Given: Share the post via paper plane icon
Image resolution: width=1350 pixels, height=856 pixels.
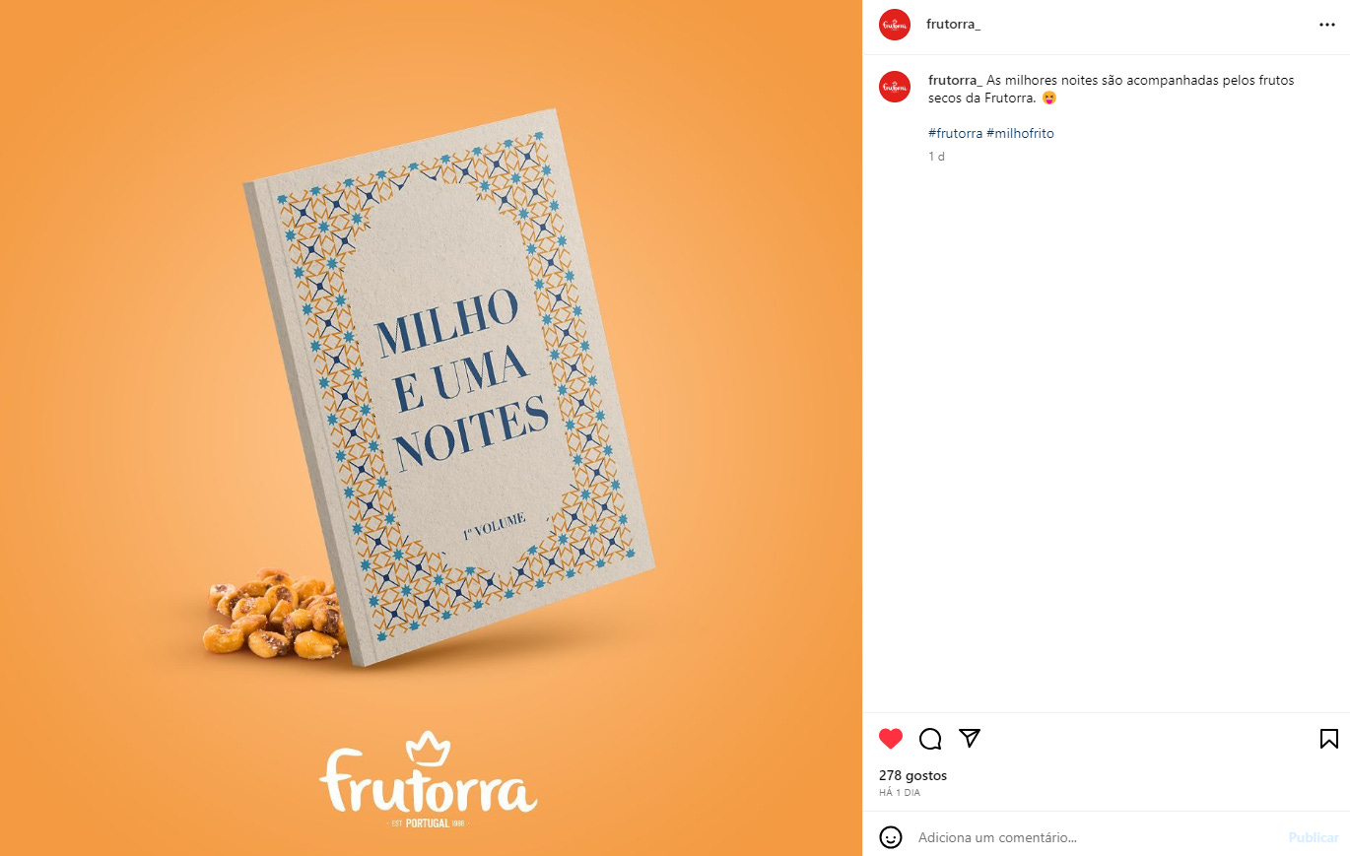Looking at the screenshot, I should 970,738.
